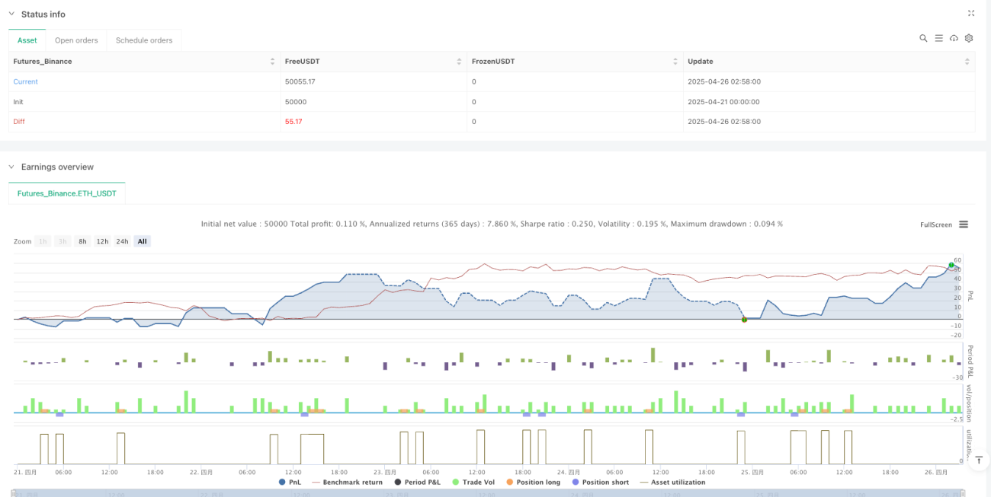
Task: Set chart zoom to 12h
Action: click(x=102, y=241)
